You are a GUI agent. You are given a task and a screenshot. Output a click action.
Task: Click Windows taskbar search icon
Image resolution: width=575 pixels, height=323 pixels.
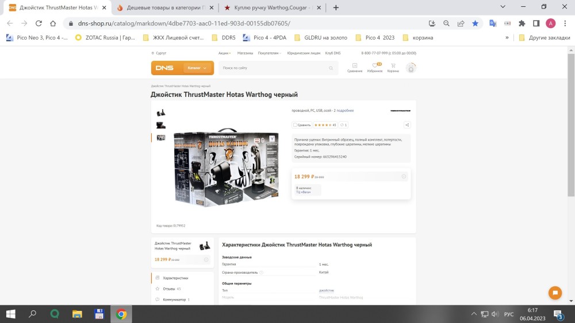coord(33,314)
